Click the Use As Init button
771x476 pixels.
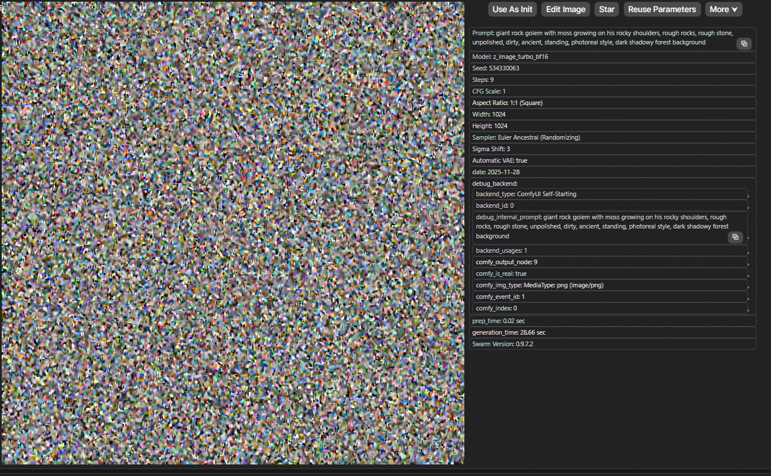point(512,9)
